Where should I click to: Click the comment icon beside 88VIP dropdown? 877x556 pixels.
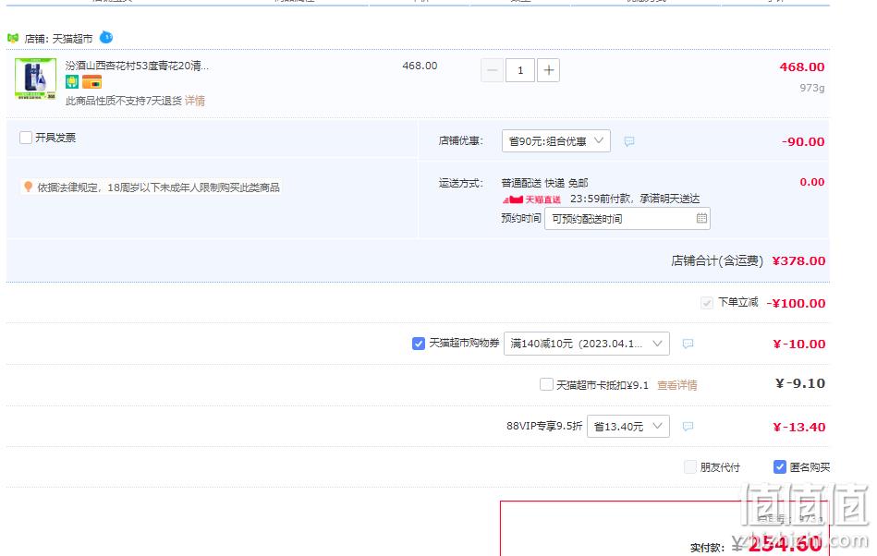(x=688, y=427)
